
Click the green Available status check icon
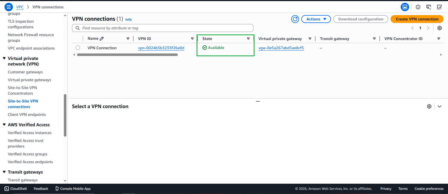205,48
